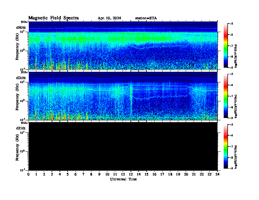This screenshot has width=259, height=200.
Task: Click the black dZ/dt spectrogram plot
Action: (x=123, y=146)
